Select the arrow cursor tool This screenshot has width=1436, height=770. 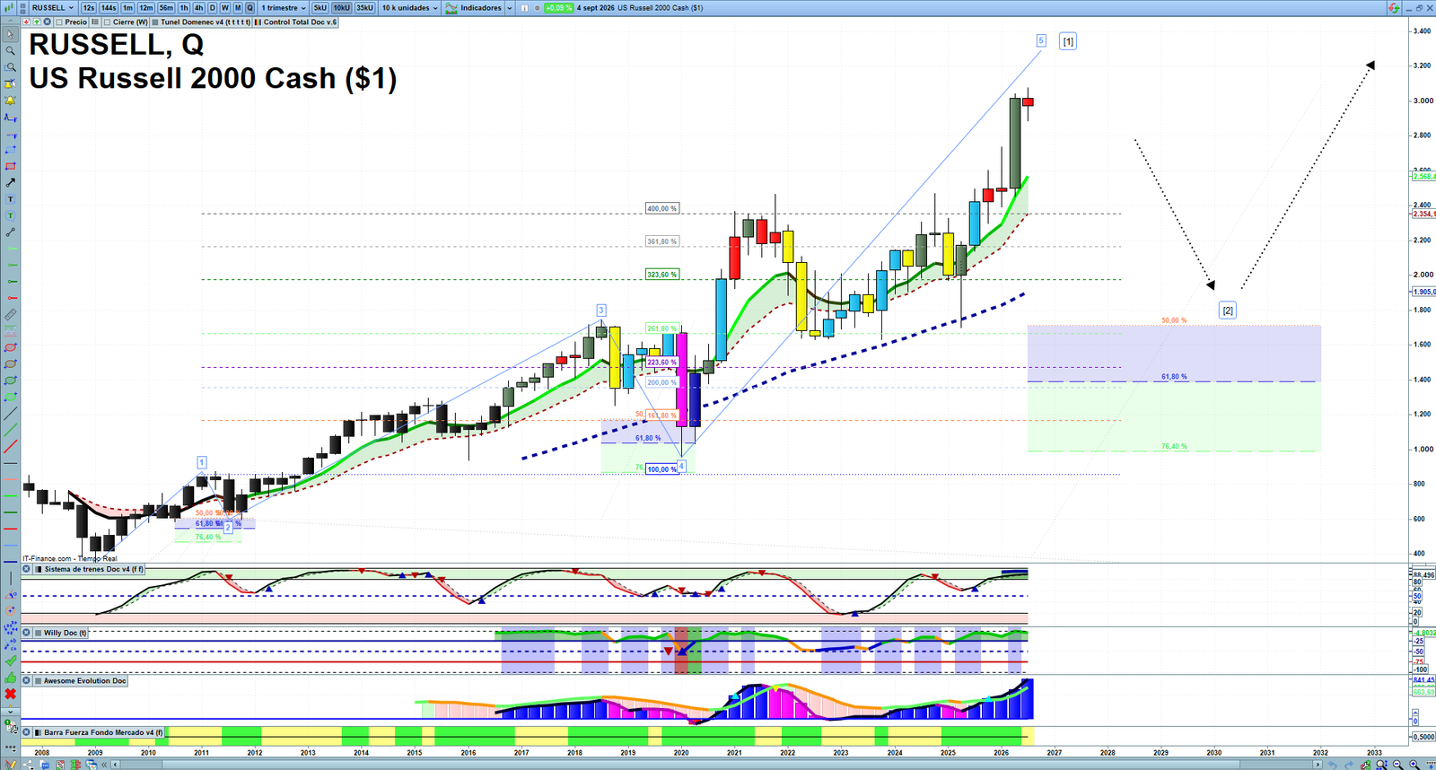click(11, 35)
